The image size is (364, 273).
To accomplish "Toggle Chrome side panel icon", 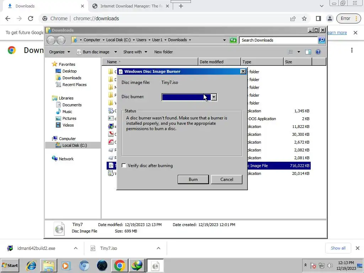I will [x=318, y=18].
